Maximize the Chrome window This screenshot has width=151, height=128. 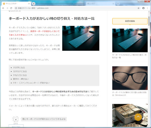tap(143, 1)
